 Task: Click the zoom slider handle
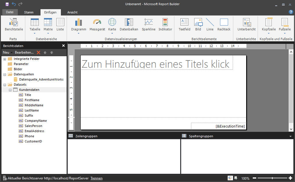tap(272, 178)
